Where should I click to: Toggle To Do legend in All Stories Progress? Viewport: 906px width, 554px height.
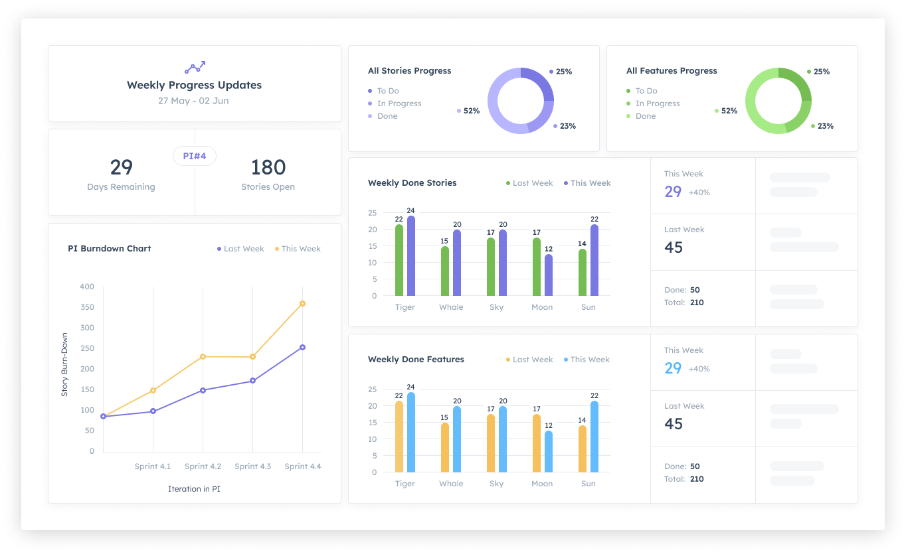click(383, 91)
